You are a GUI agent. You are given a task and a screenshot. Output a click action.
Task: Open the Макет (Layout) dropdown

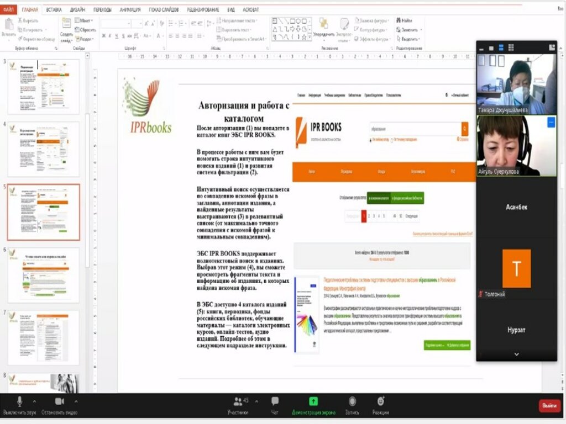[84, 20]
